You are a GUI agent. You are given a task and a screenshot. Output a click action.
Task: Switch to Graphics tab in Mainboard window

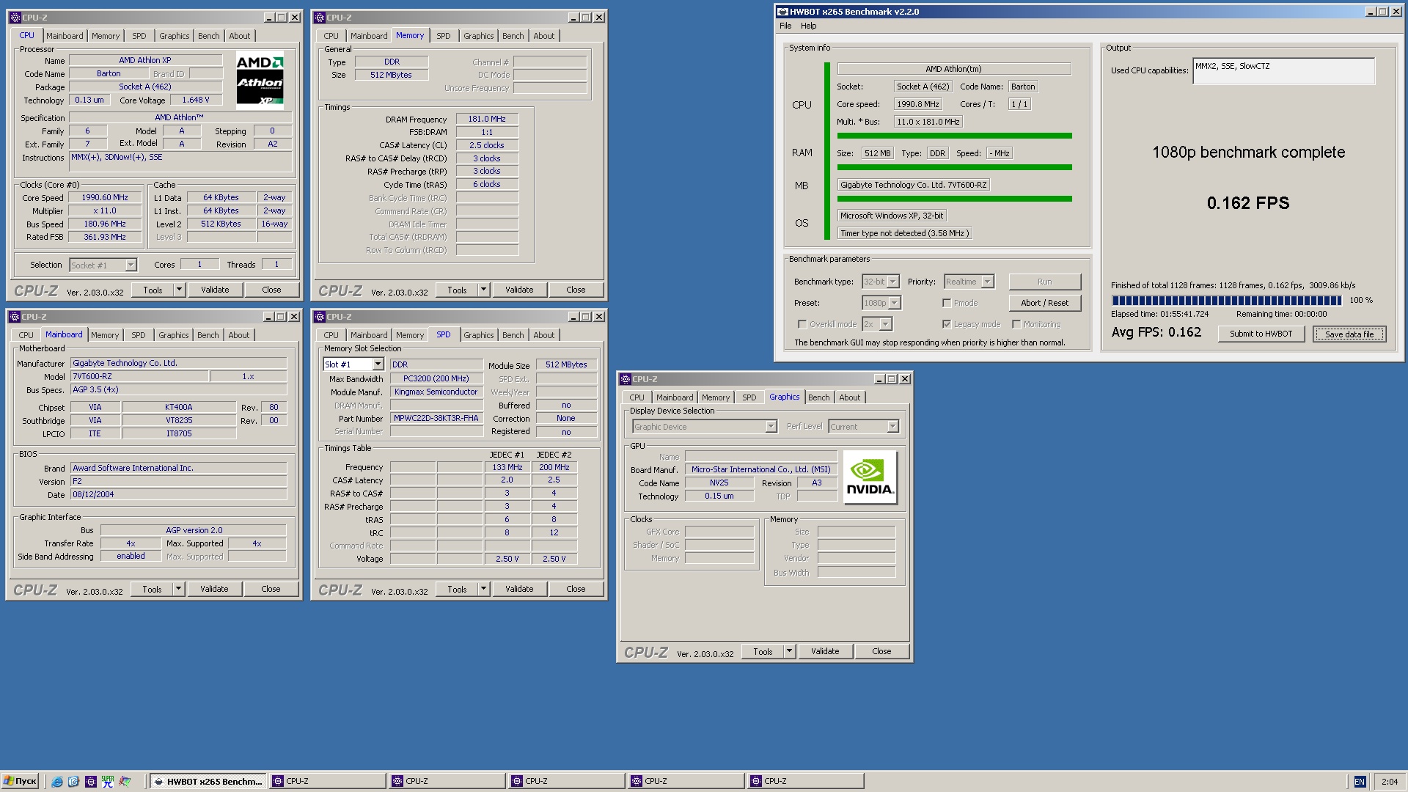(173, 335)
